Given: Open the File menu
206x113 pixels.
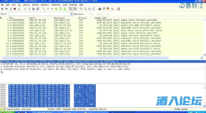Looking at the screenshot, I should coord(2,5).
